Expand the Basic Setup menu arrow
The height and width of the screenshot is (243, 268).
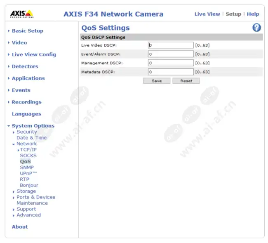pos(9,31)
